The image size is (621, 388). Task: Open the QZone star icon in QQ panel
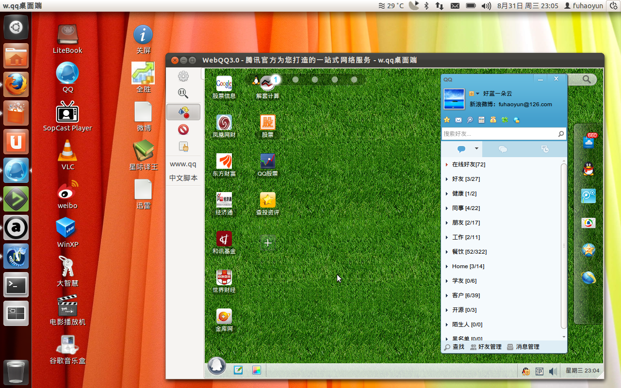point(447,120)
